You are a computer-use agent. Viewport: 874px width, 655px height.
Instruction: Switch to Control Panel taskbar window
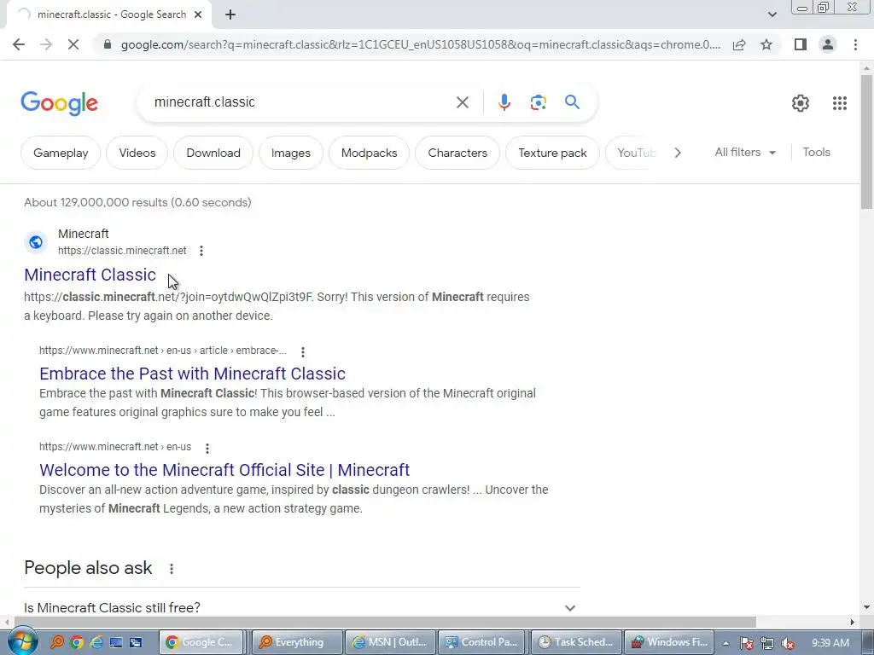482,642
